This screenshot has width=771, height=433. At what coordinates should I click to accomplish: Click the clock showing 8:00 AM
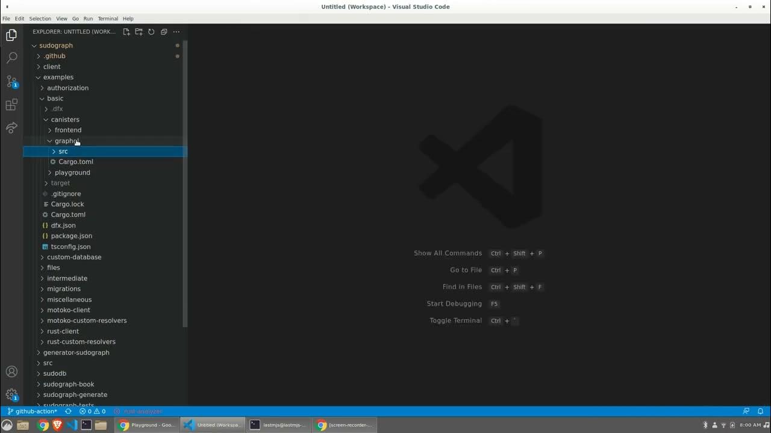click(750, 425)
